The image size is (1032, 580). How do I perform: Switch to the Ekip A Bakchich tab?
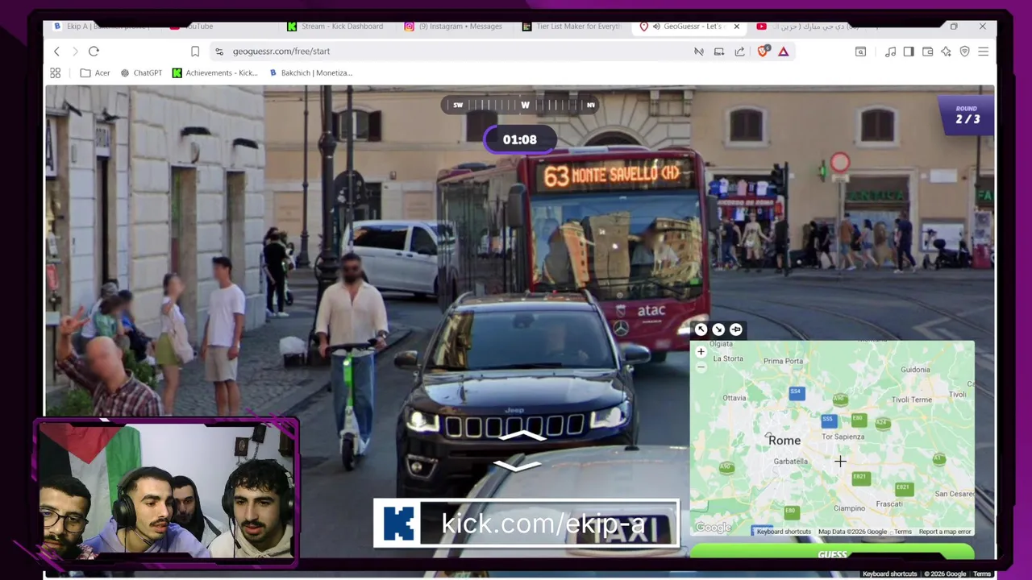tap(102, 27)
